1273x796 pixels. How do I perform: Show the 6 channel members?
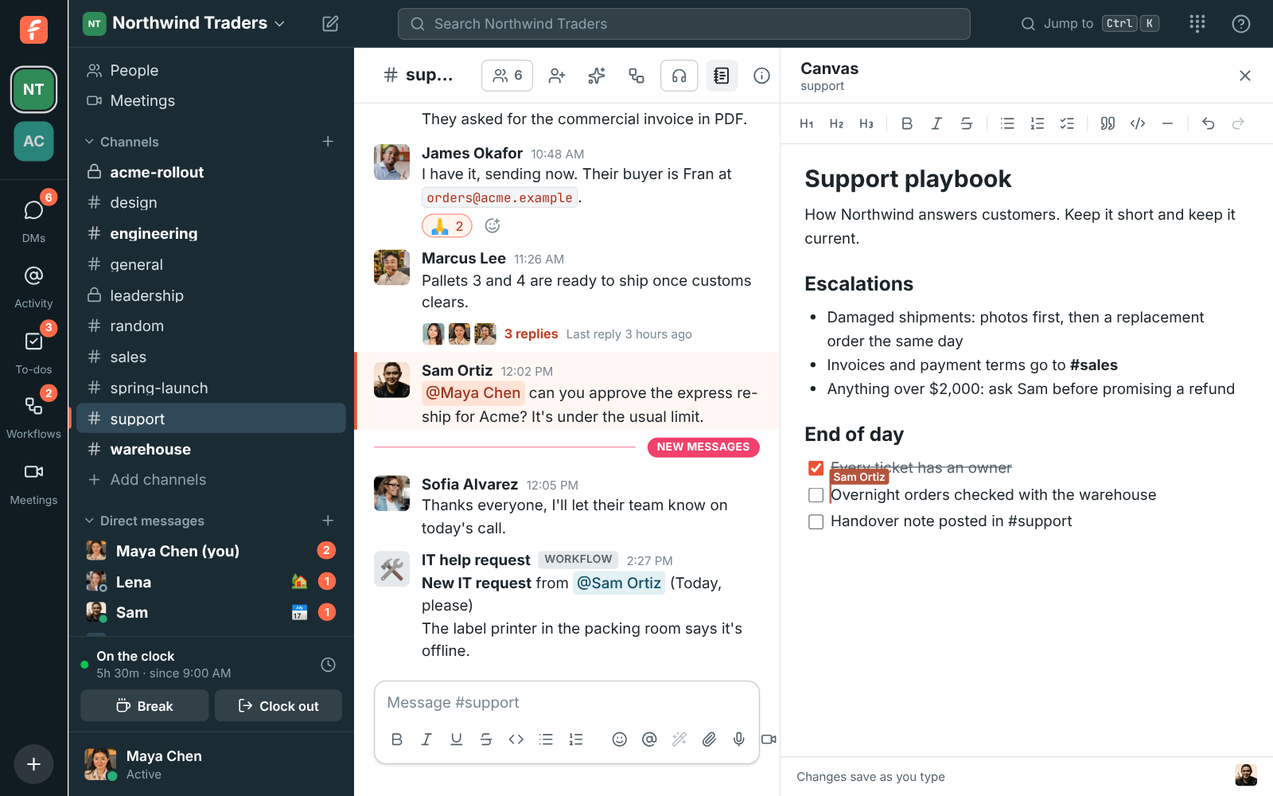click(x=507, y=76)
